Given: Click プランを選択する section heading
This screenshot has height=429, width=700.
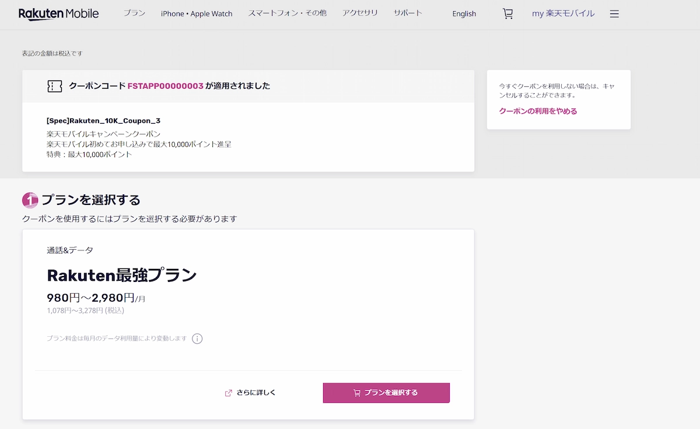Looking at the screenshot, I should point(91,200).
